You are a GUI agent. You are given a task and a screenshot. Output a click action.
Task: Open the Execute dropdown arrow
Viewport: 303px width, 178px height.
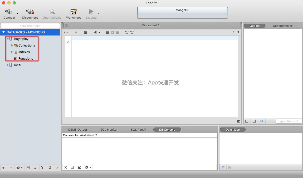tap(99, 13)
